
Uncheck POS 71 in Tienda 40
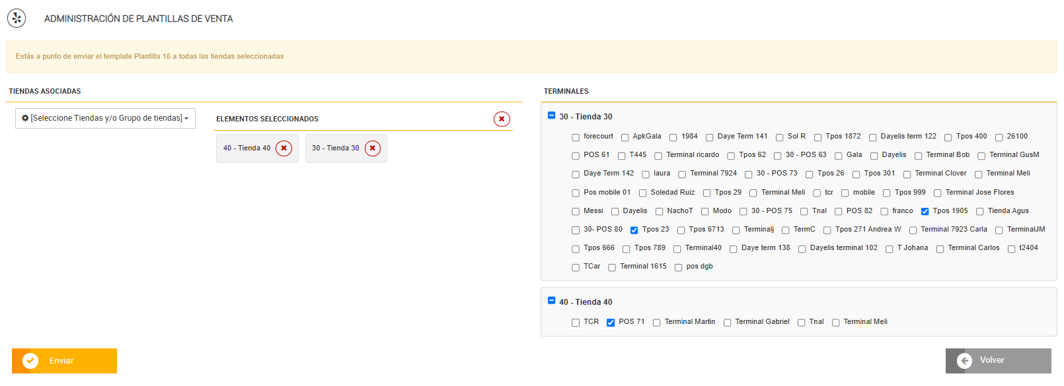pos(611,323)
